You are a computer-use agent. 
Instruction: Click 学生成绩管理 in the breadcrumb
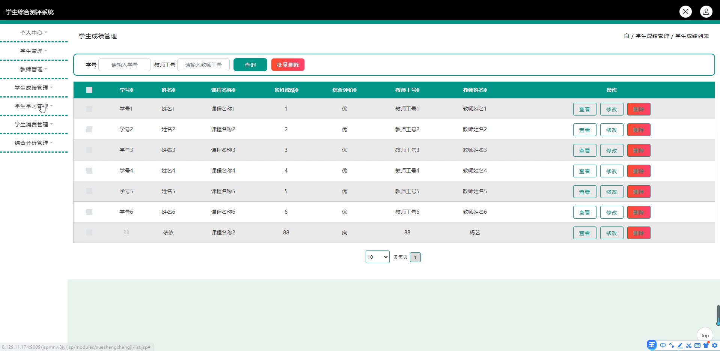652,36
